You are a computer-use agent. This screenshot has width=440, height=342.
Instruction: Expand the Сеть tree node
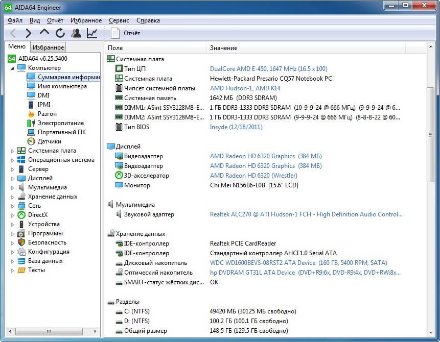[12, 206]
